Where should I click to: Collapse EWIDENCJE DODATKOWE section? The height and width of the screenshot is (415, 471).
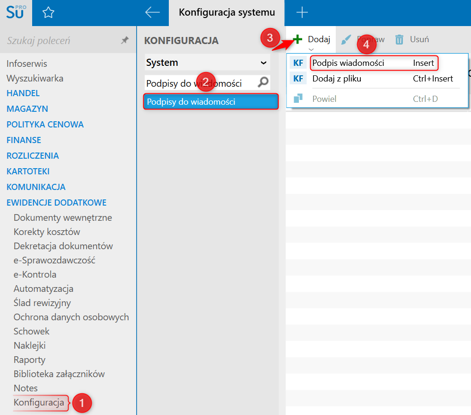tap(56, 203)
